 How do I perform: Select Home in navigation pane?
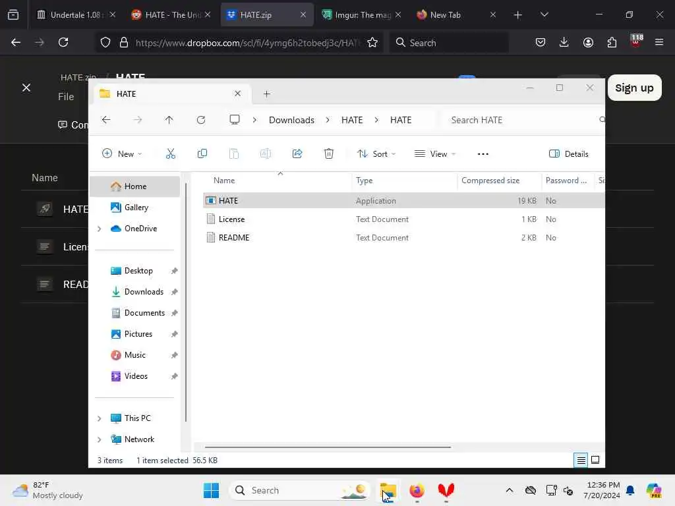tap(134, 186)
